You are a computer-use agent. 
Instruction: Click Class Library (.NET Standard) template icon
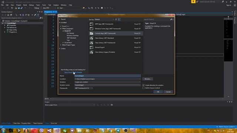click(x=91, y=38)
